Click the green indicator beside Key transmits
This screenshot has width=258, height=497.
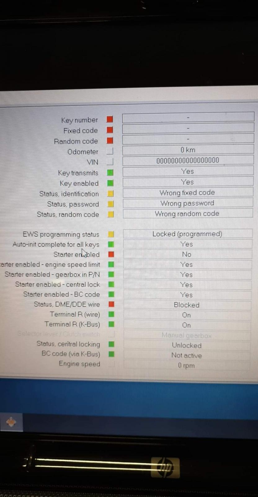pyautogui.click(x=110, y=172)
